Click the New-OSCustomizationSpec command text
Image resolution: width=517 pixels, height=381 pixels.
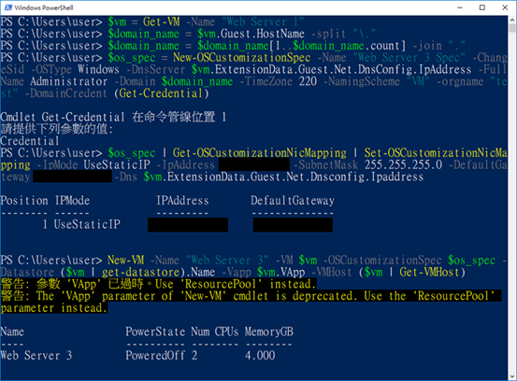pos(242,58)
